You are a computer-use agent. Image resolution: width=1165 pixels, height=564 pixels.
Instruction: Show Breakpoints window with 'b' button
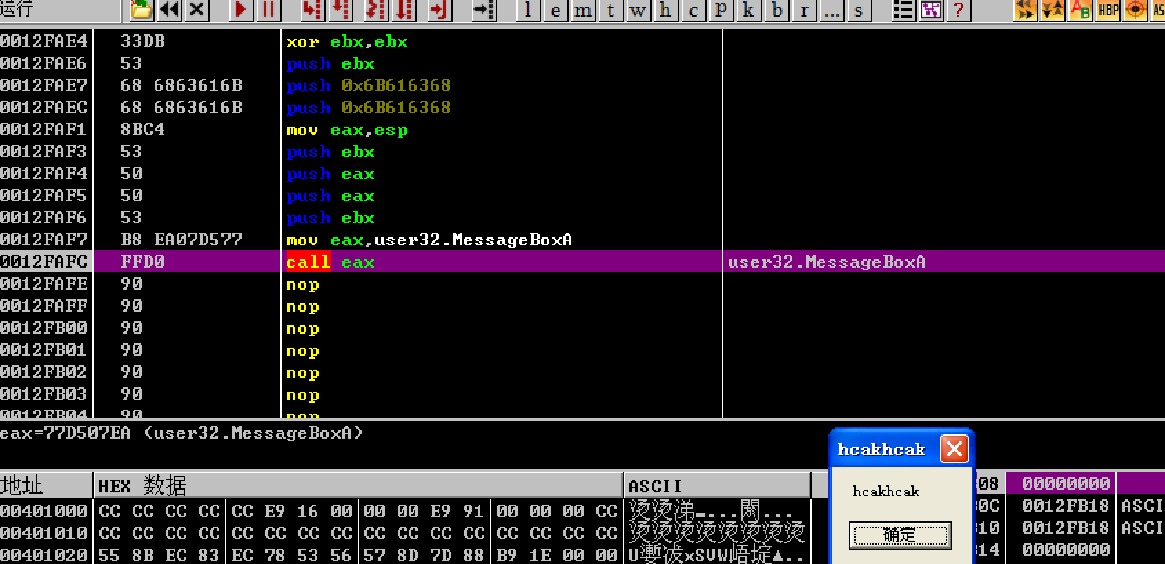tap(777, 10)
